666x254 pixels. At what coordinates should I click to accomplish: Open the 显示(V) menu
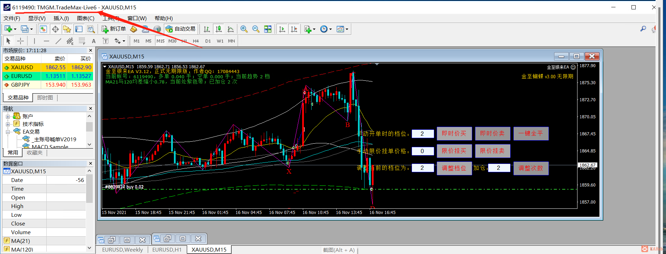[x=37, y=18]
